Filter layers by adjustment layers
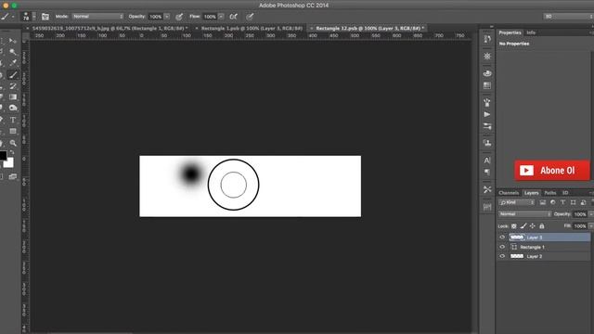 coord(553,202)
